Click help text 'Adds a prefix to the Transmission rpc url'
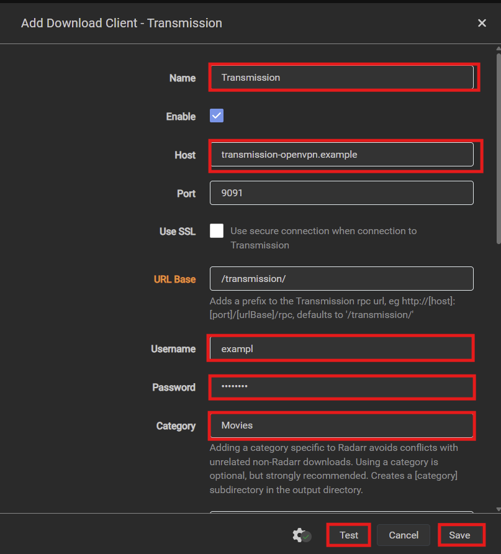501x554 pixels. point(332,307)
